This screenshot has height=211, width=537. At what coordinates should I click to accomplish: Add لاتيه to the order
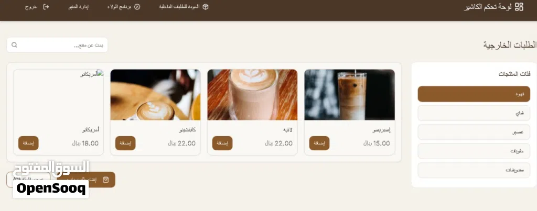click(222, 143)
